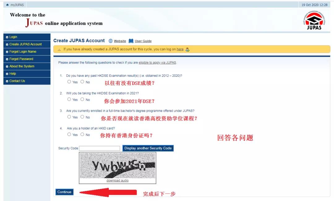This screenshot has width=334, height=201.
Task: Select Yes for HKID card holder question
Action: click(x=69, y=134)
